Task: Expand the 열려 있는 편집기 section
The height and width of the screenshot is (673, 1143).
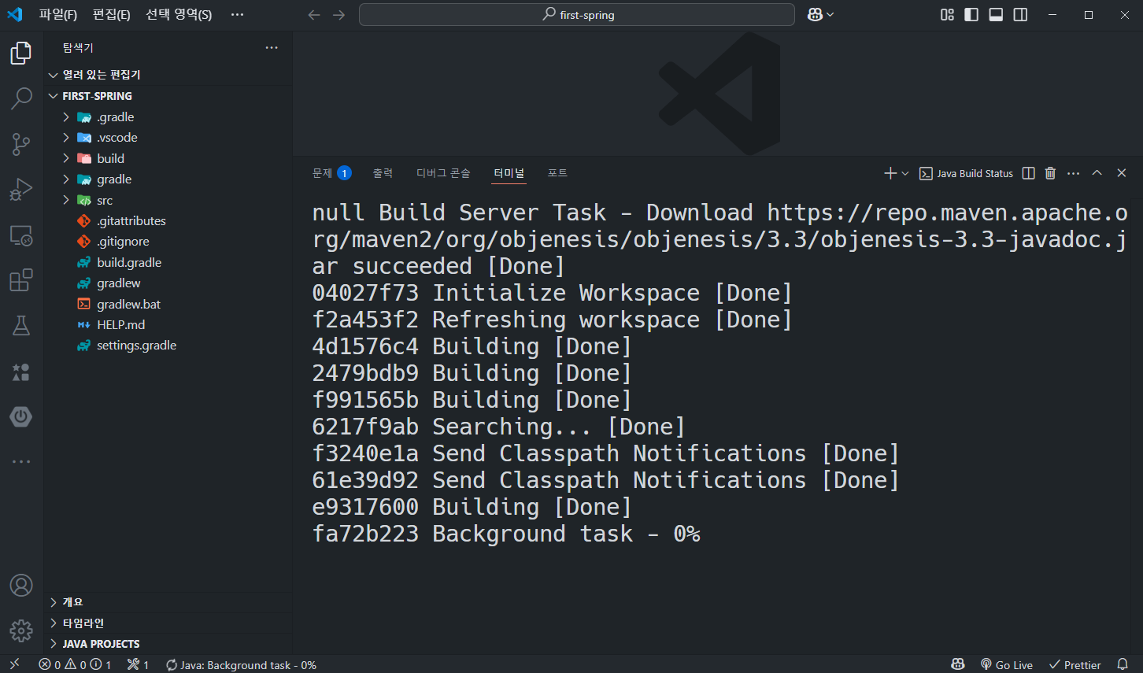Action: pyautogui.click(x=168, y=75)
